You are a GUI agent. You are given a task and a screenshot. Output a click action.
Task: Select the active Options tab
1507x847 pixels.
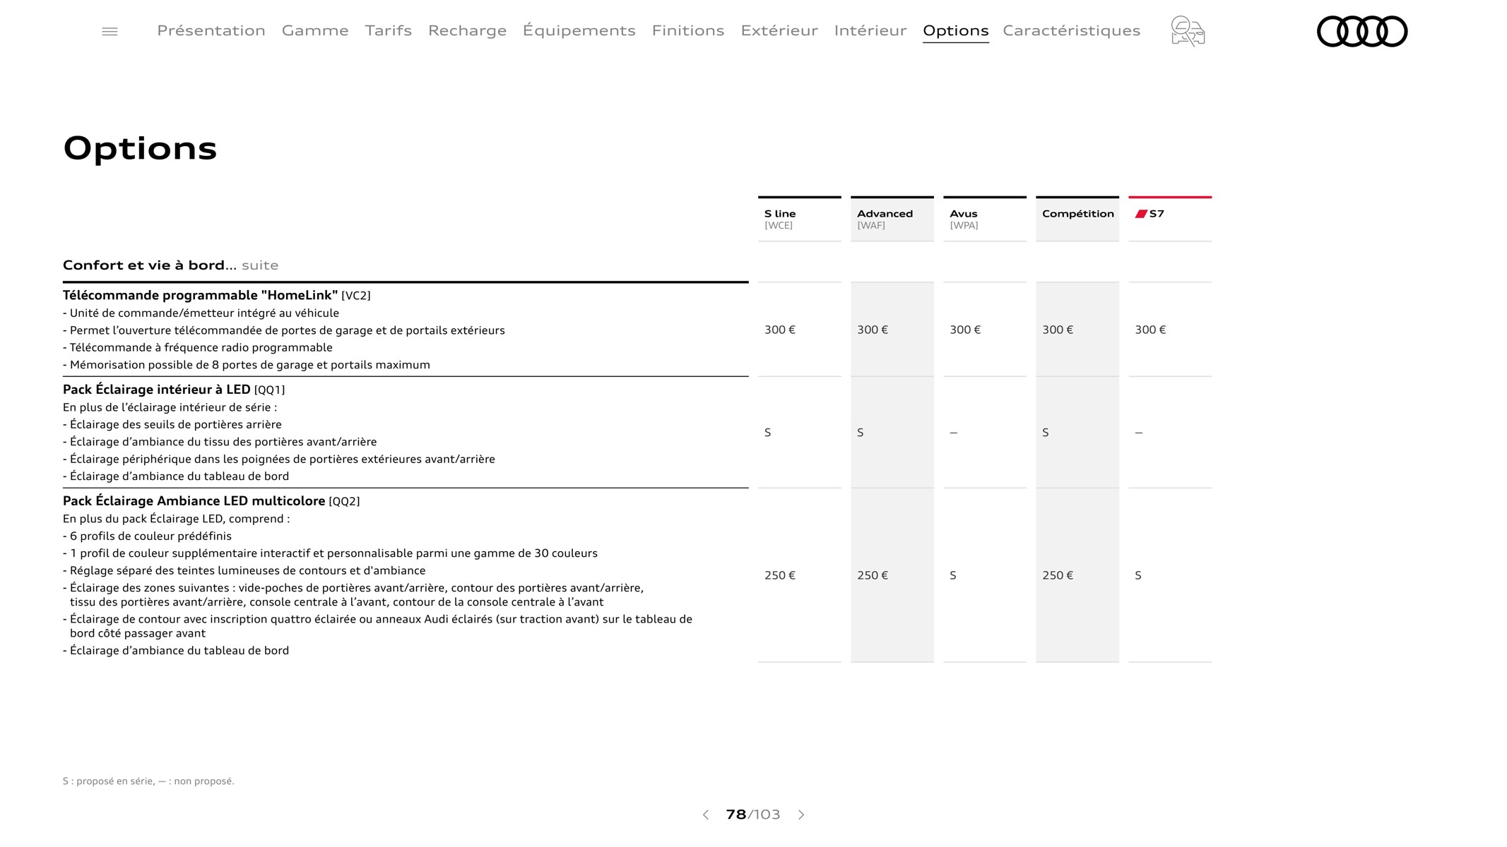955,31
